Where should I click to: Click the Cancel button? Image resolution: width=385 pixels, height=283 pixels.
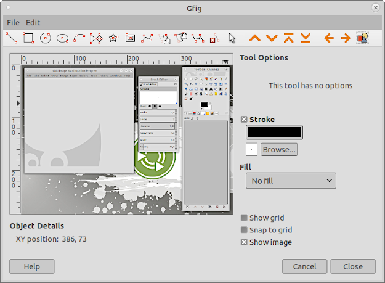(305, 266)
